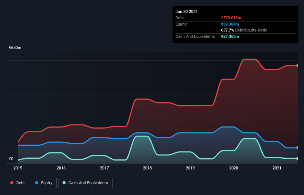
Task: Click the 2017 x-axis label
Action: (x=104, y=168)
